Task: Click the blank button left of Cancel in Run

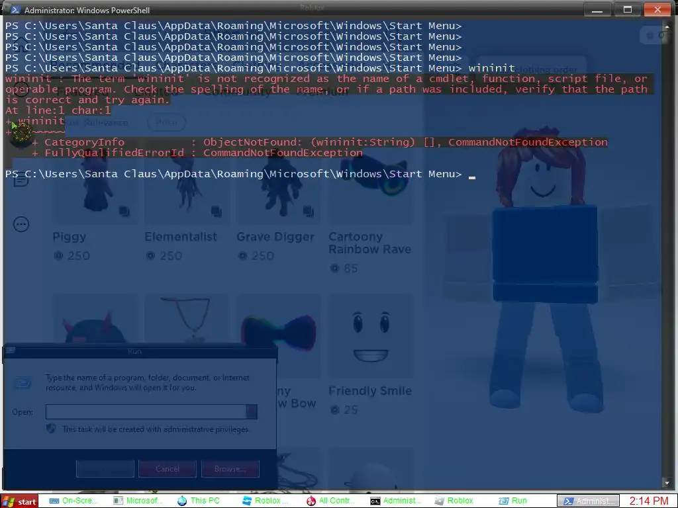Action: click(x=105, y=469)
